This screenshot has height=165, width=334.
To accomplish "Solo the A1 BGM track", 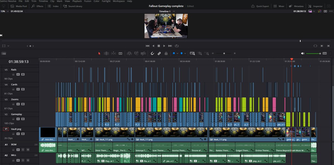I will click(x=23, y=150).
